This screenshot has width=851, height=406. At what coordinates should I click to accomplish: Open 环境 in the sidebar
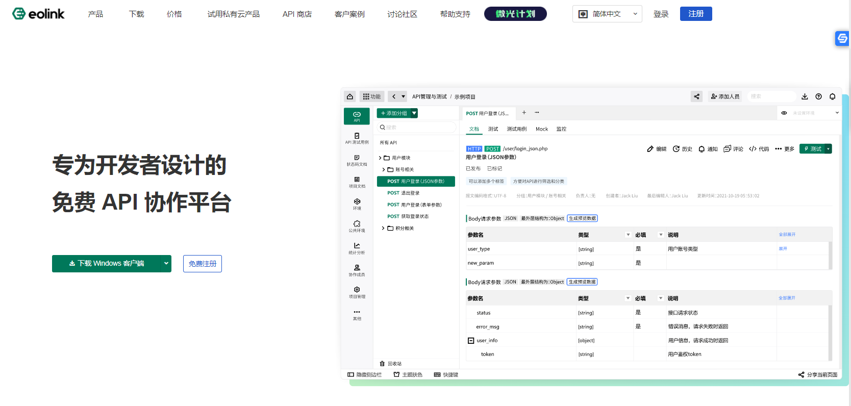357,205
